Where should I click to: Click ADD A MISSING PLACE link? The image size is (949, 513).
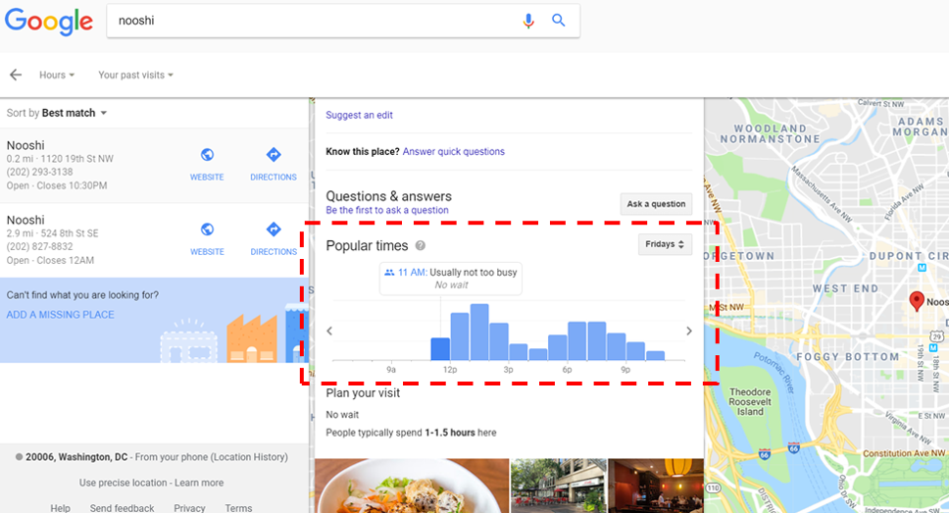[x=60, y=314]
